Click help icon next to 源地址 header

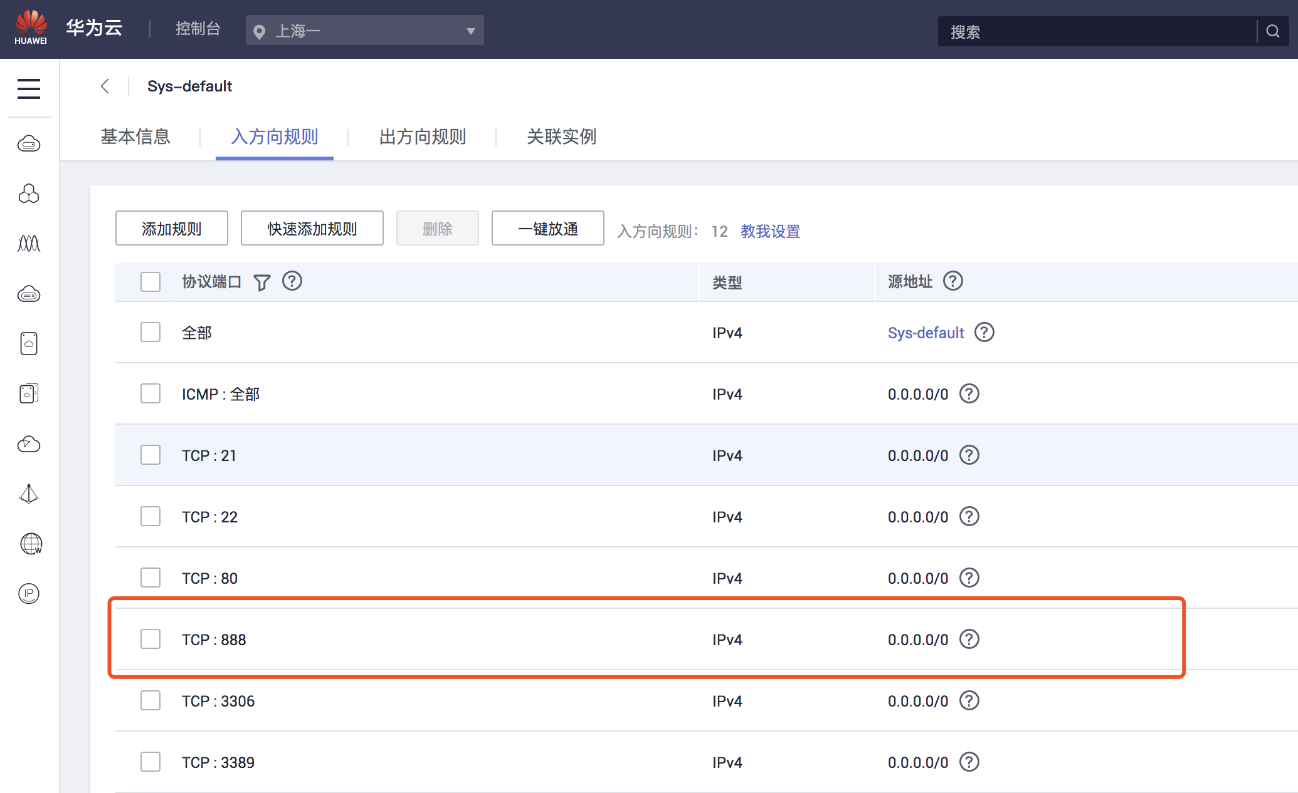coord(952,281)
